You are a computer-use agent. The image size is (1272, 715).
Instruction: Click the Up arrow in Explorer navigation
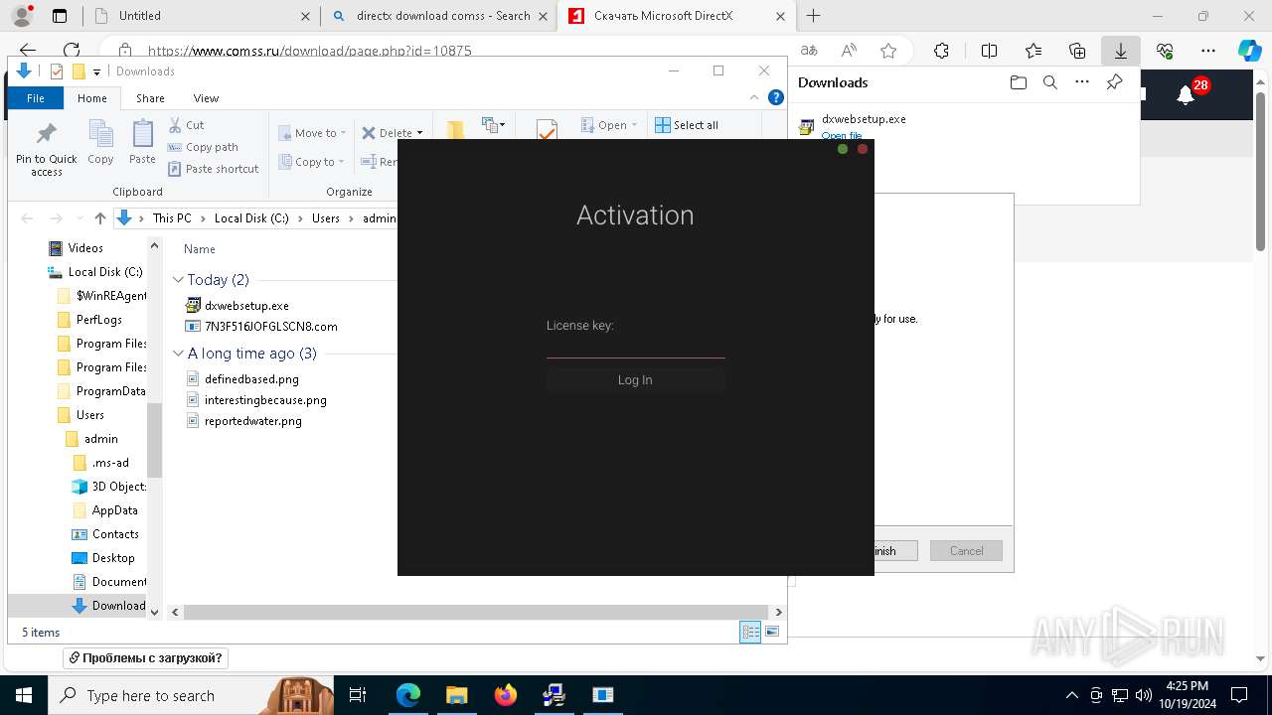pos(99,218)
